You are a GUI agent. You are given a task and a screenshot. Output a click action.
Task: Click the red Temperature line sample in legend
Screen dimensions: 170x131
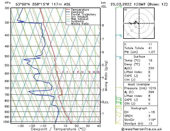(x=68, y=10)
